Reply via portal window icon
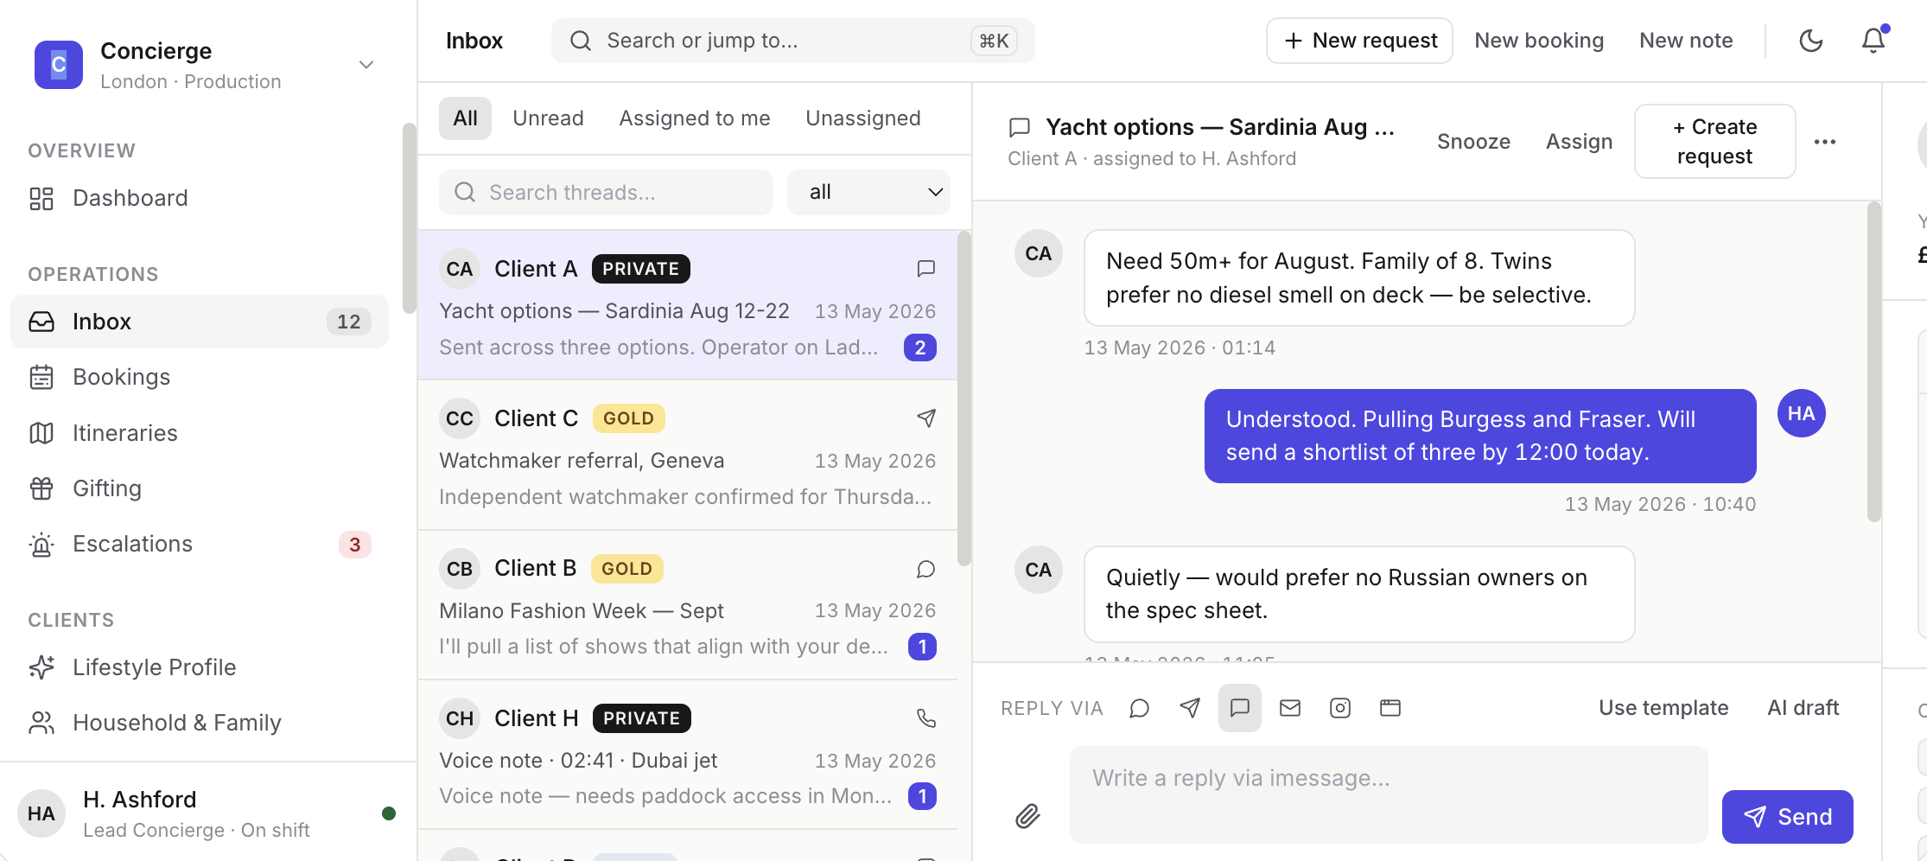Screen dimensions: 1927x861 point(1390,709)
